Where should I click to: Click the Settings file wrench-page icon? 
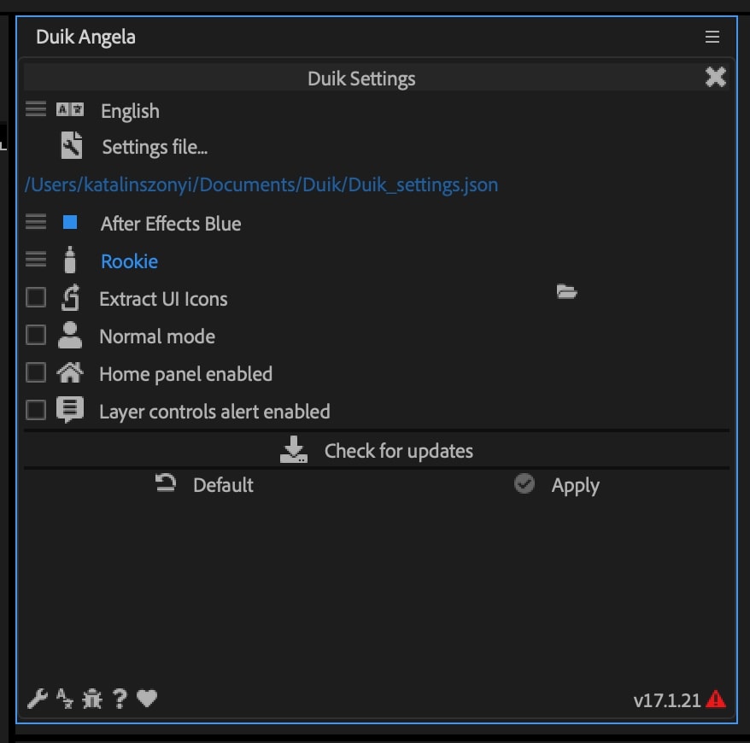[72, 145]
